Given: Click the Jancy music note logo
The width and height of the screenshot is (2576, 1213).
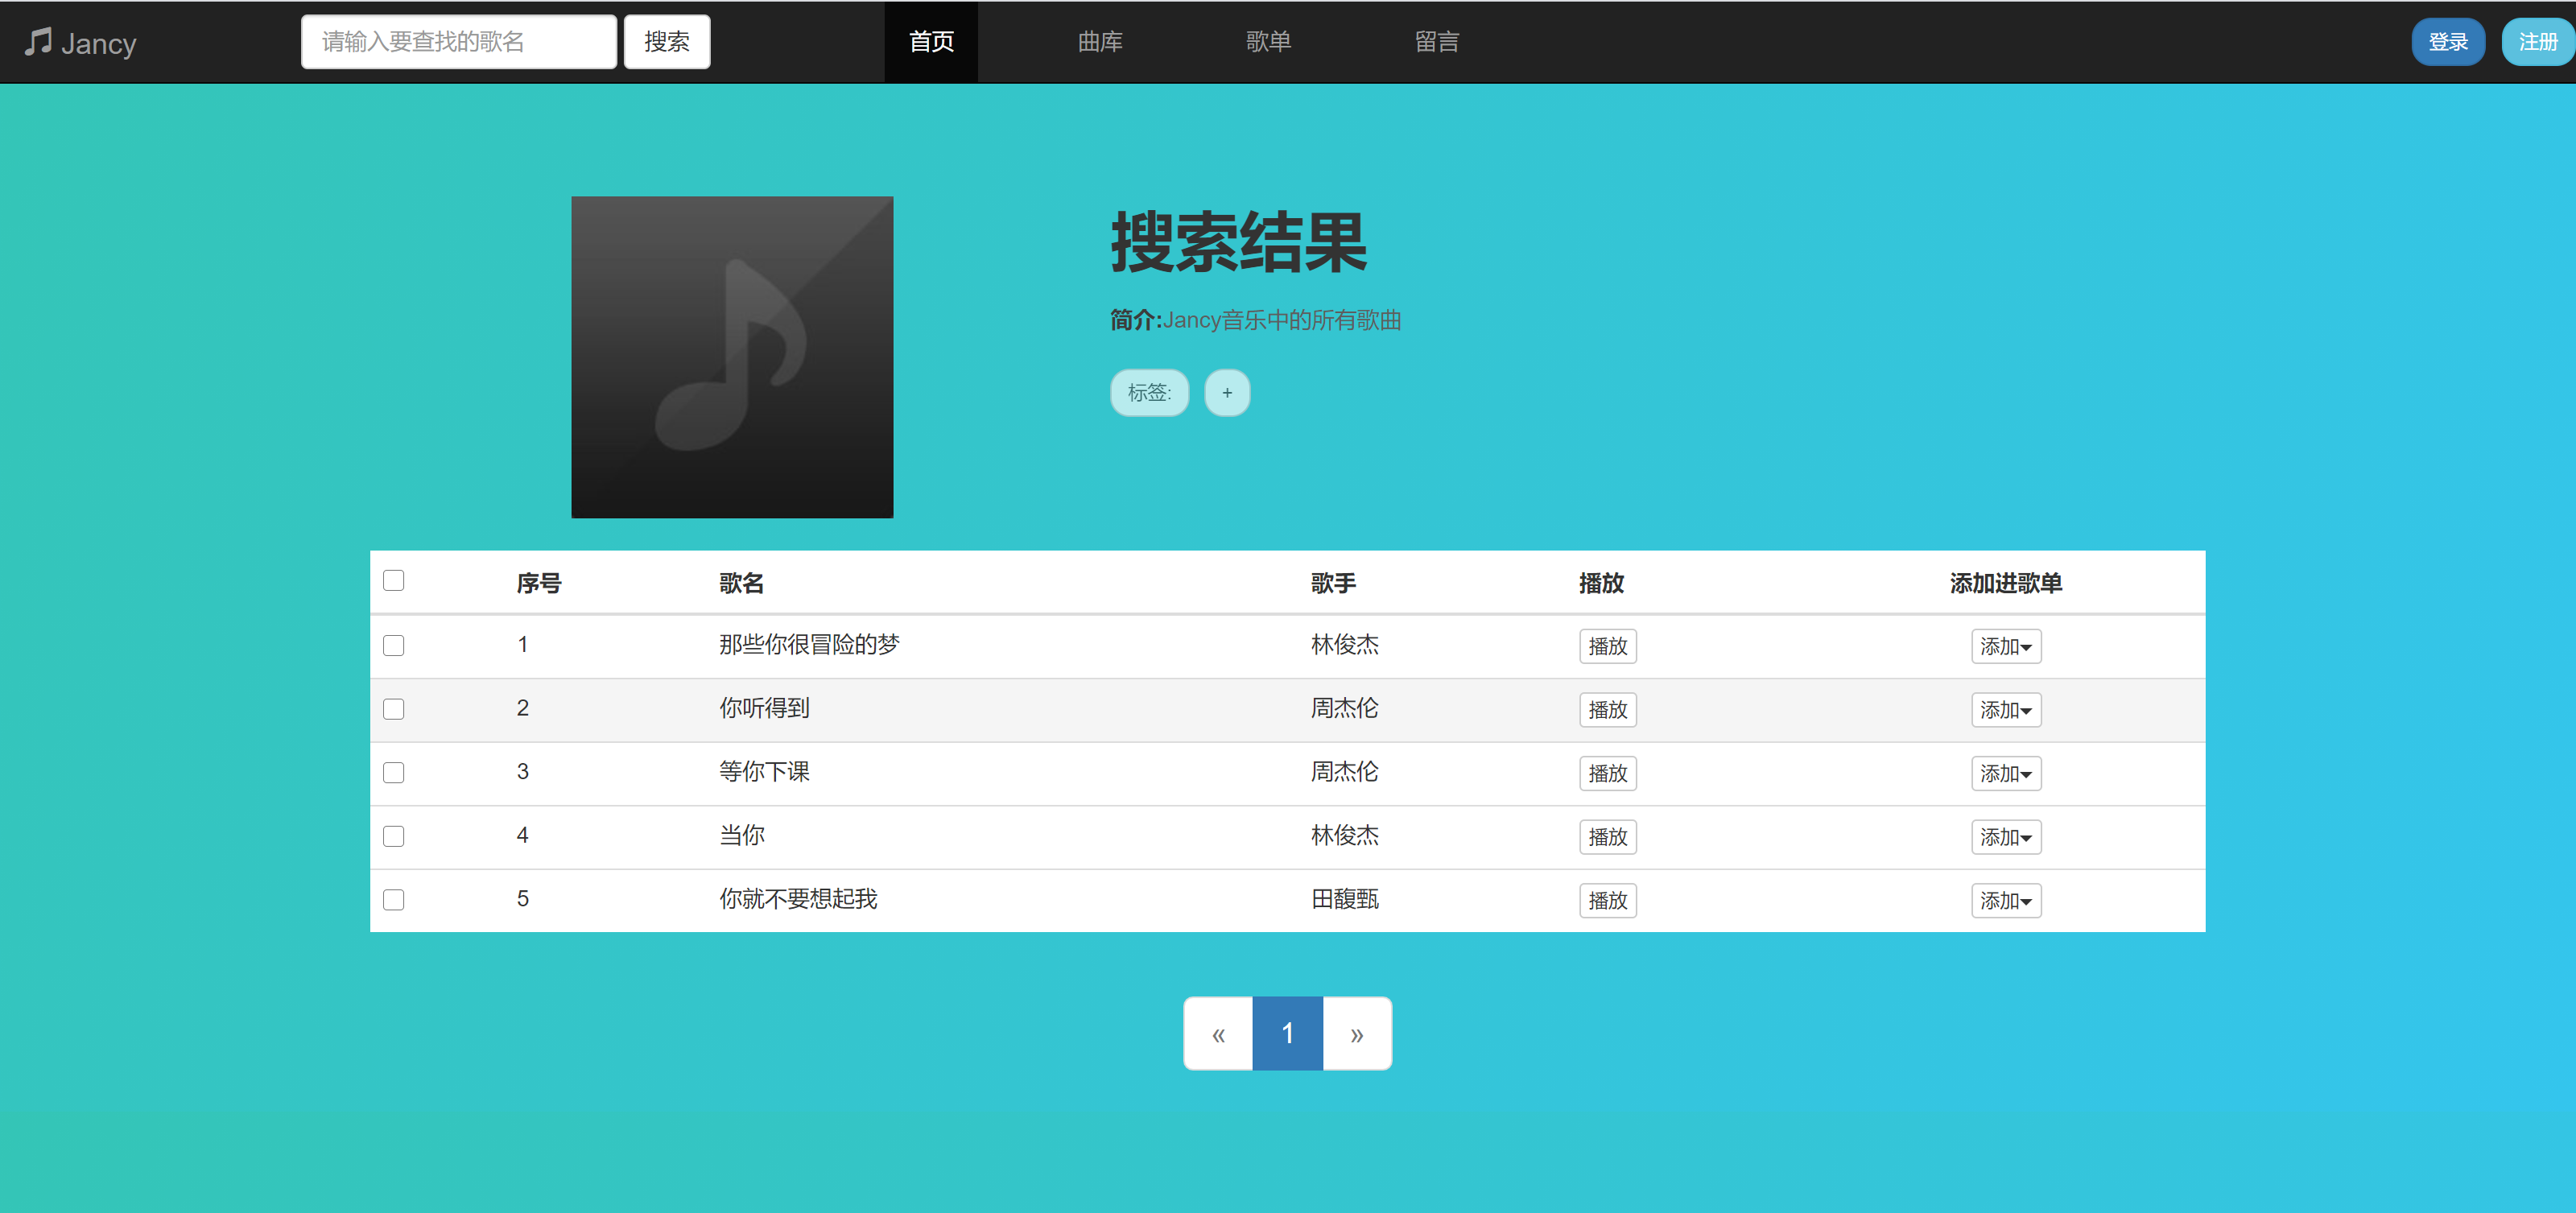Looking at the screenshot, I should 80,42.
